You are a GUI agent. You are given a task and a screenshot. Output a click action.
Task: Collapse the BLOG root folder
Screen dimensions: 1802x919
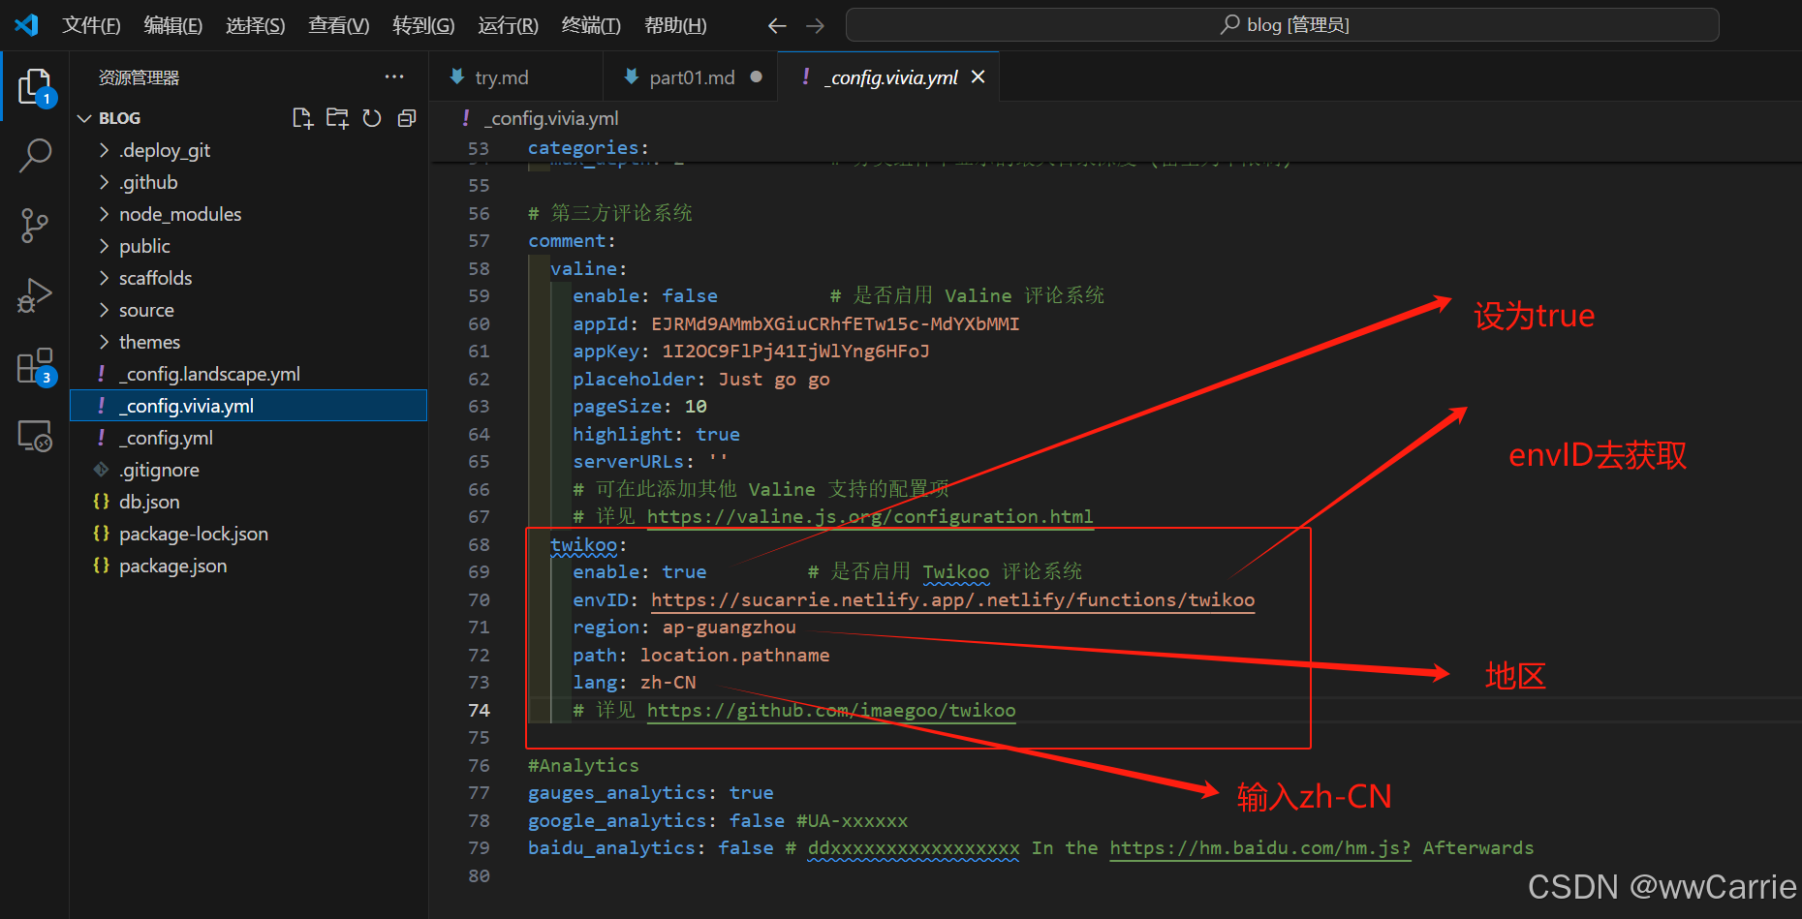point(249,118)
